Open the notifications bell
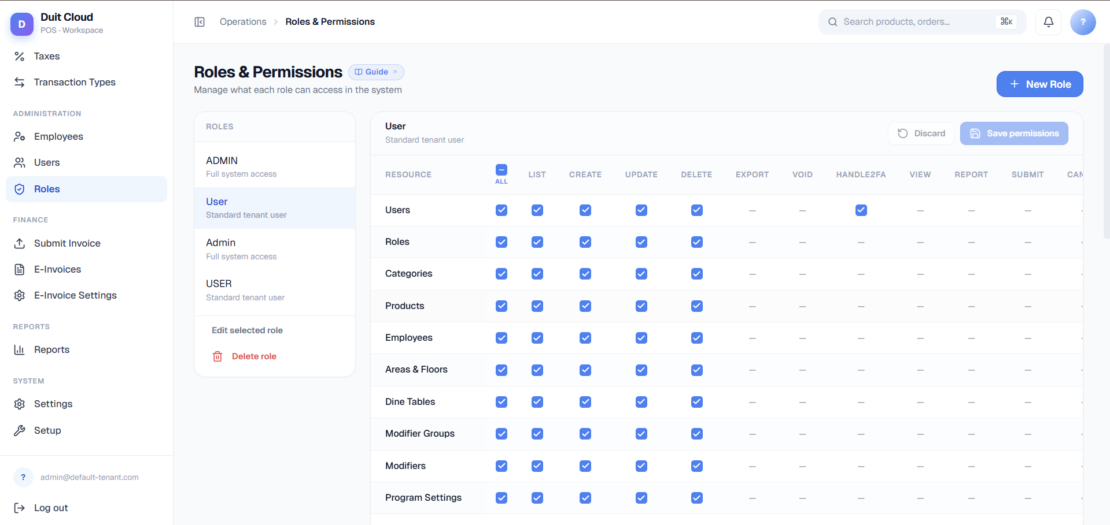 pos(1048,22)
